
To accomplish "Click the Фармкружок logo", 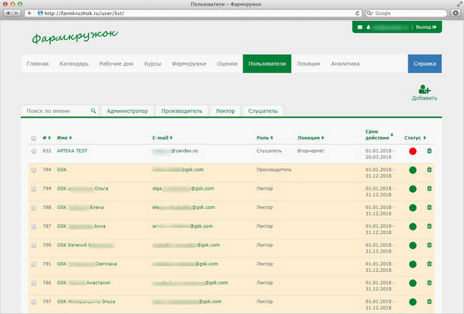I will coord(74,36).
